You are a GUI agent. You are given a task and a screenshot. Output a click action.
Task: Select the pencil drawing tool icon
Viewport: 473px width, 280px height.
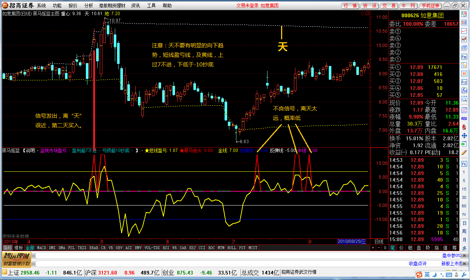tap(464, 152)
